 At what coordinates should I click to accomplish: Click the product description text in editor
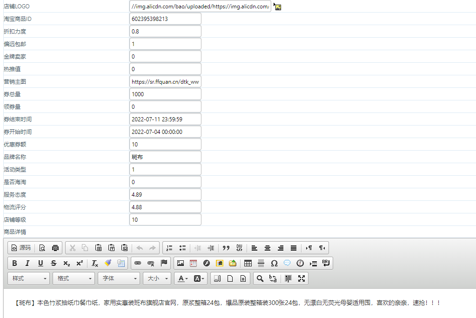click(x=228, y=303)
